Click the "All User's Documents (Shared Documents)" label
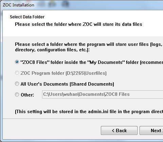This screenshot has width=163, height=142. click(67, 84)
